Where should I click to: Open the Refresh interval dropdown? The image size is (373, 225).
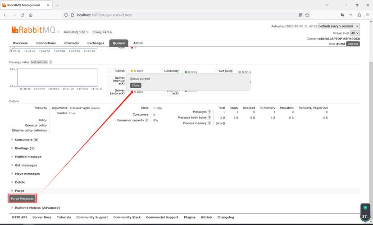pos(339,27)
